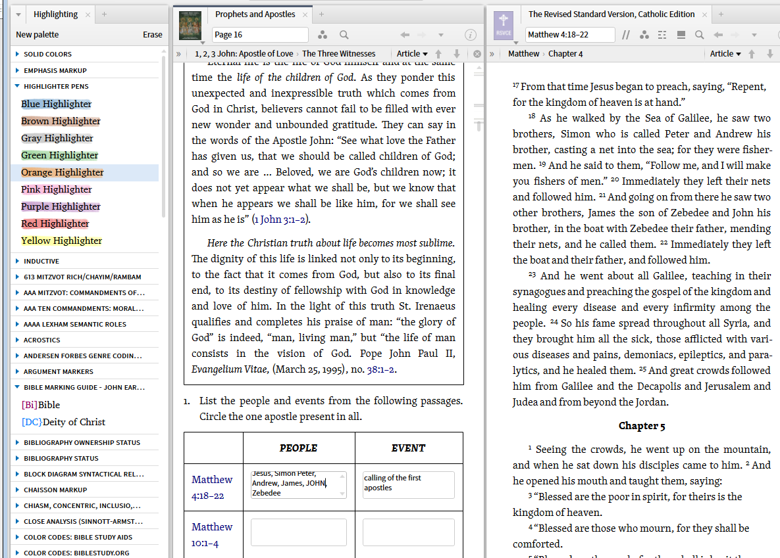Expand locator chevron in RSVCE panel
Screen dimensions: 780x558
pos(492,54)
